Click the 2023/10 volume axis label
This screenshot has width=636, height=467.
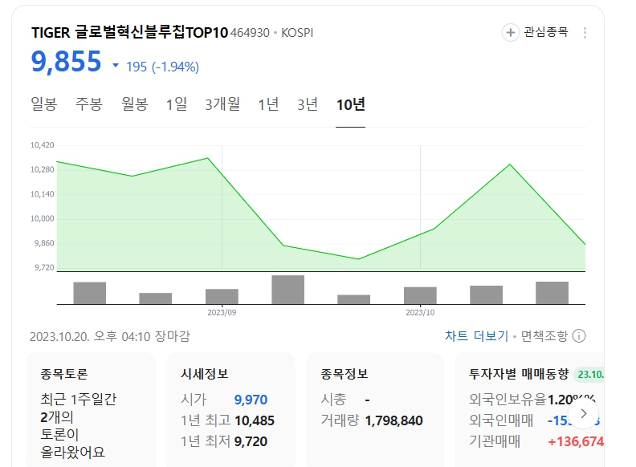click(420, 313)
